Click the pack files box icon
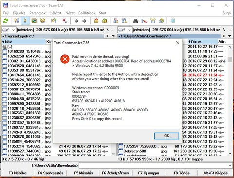234x178 pixels. (96, 21)
